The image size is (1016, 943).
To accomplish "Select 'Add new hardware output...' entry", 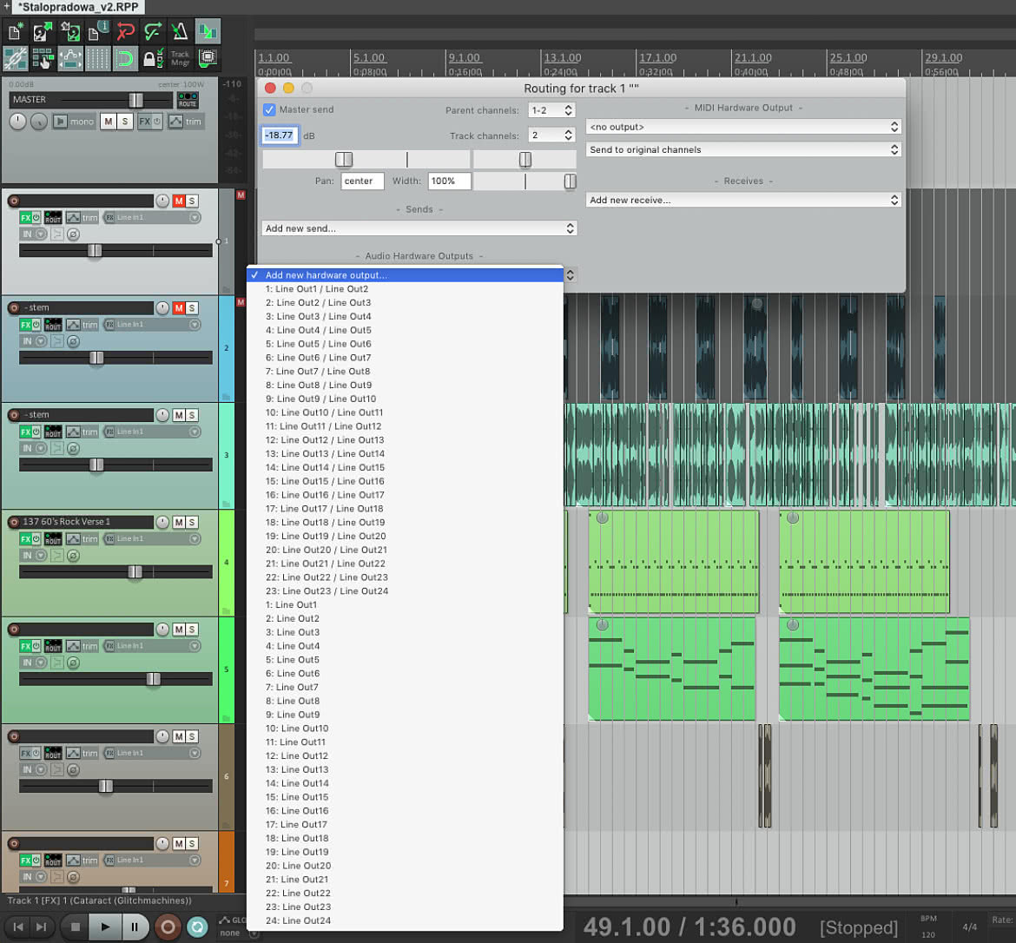I will pos(405,275).
